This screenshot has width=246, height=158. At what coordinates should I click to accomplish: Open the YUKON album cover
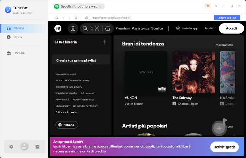coord(146,72)
